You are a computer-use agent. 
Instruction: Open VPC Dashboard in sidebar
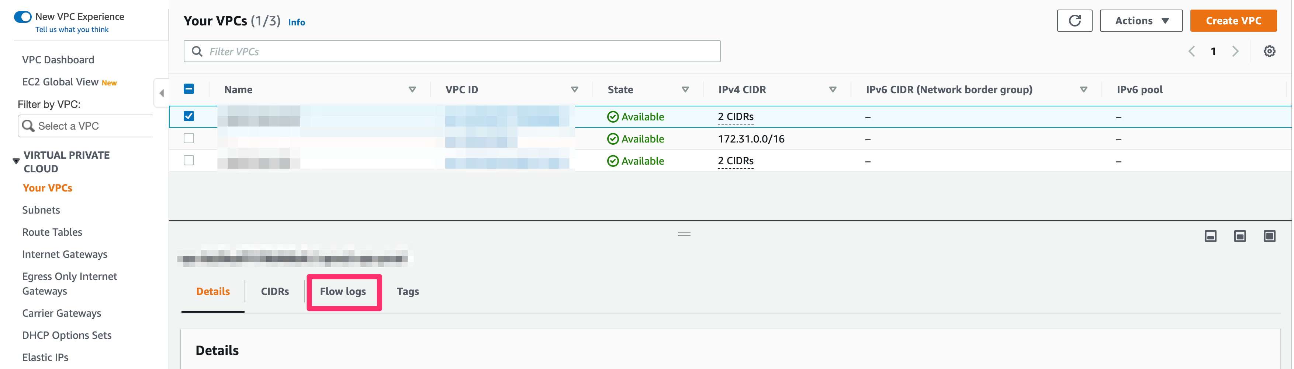coord(58,60)
